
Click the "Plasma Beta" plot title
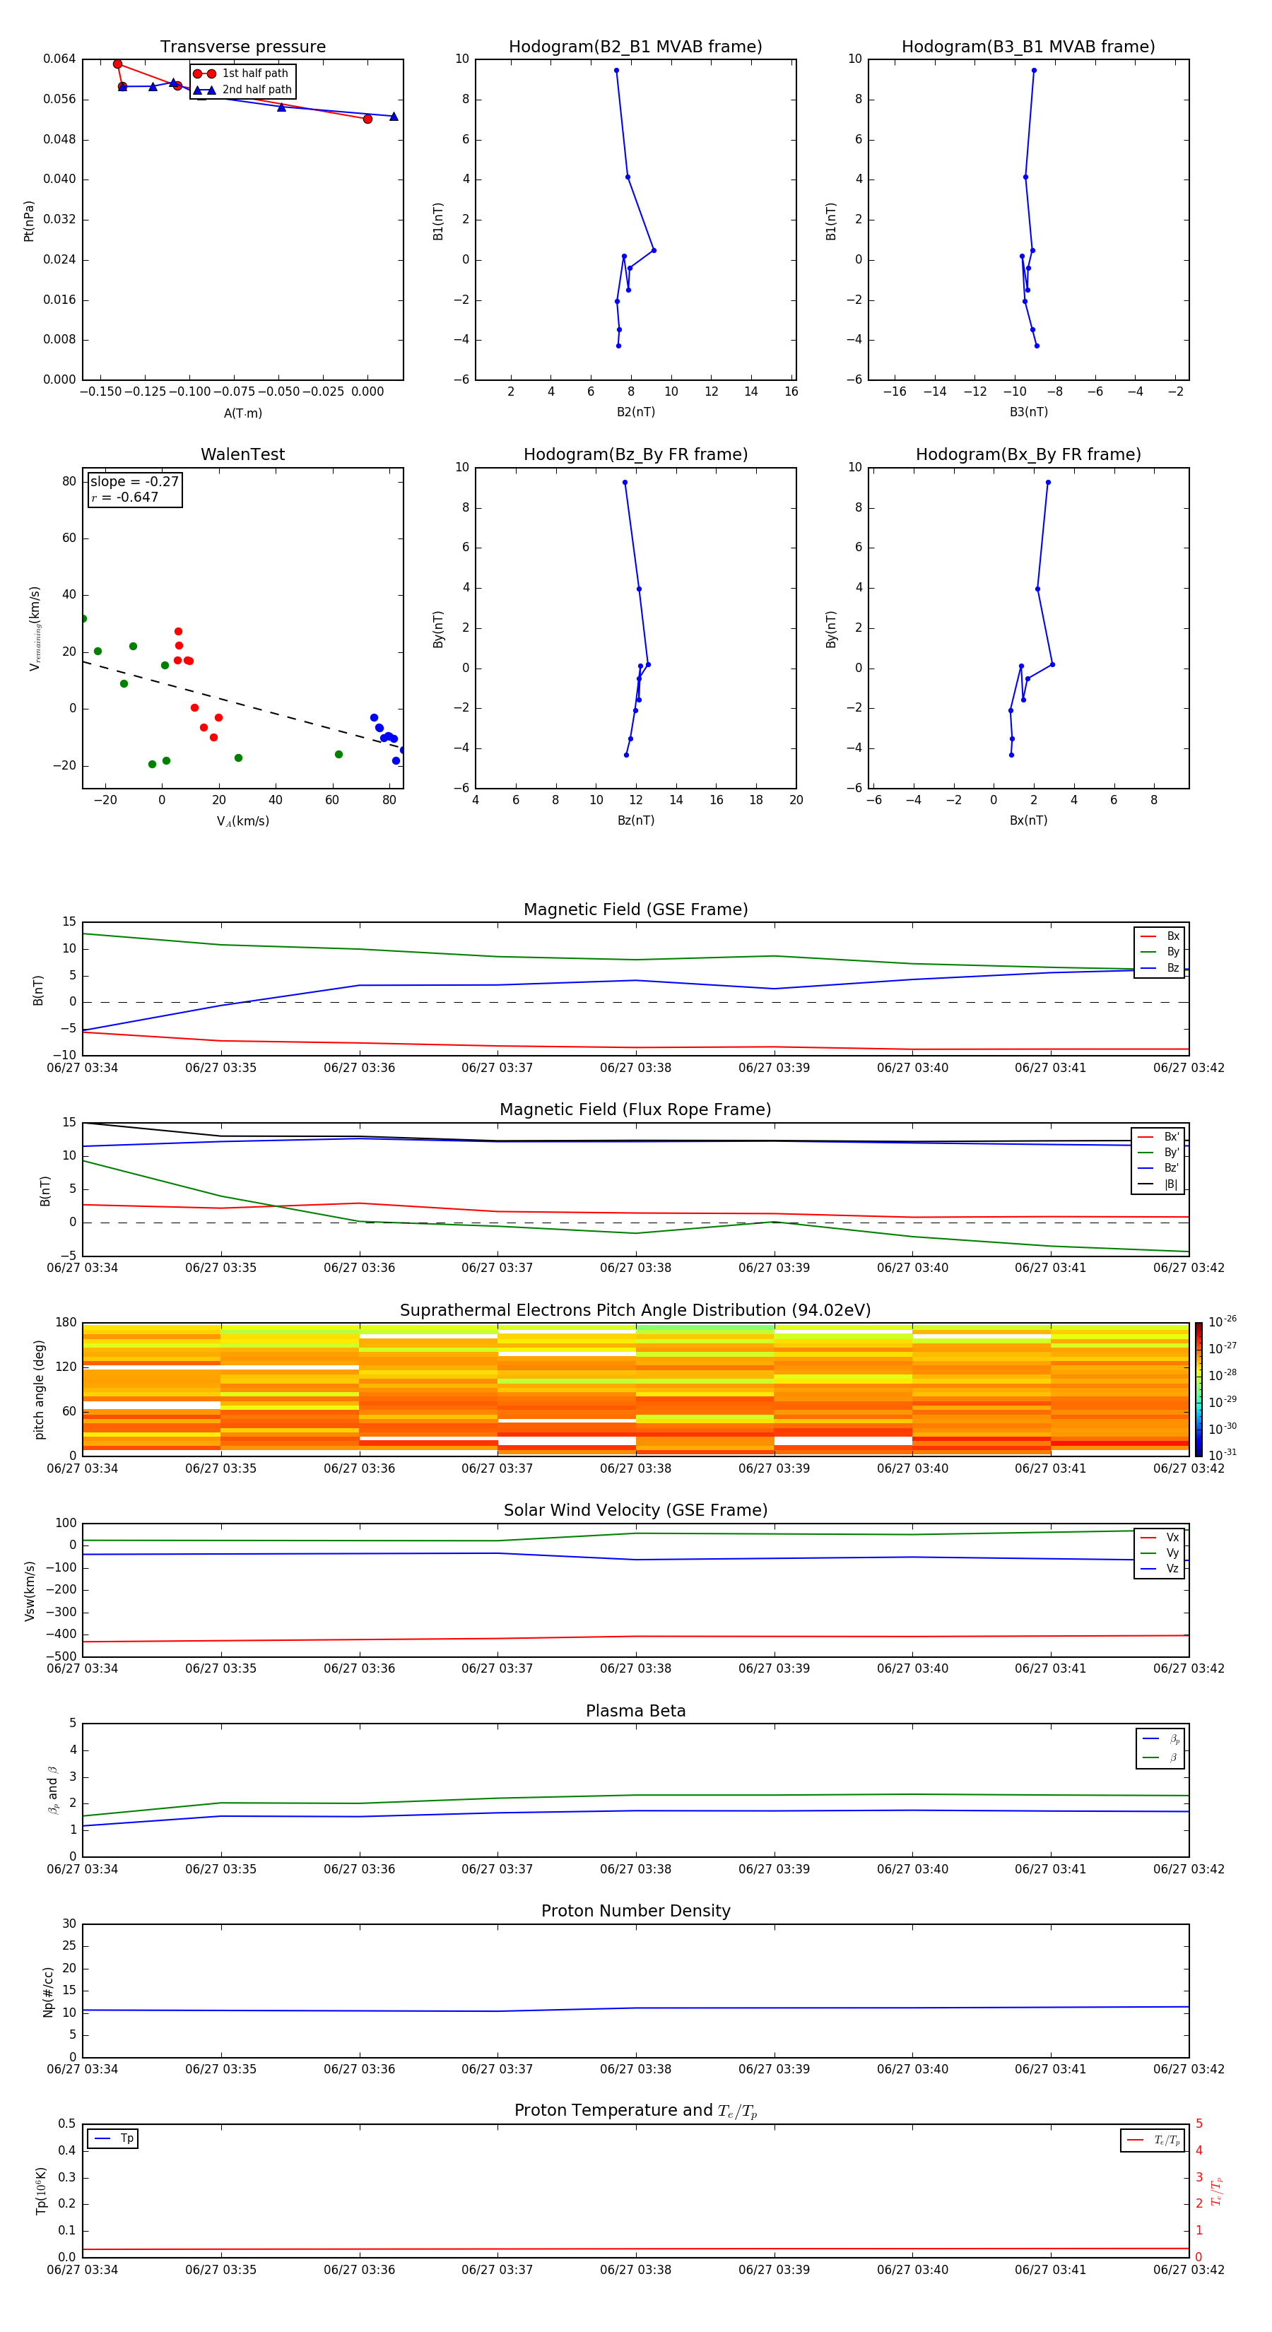[x=635, y=1712]
